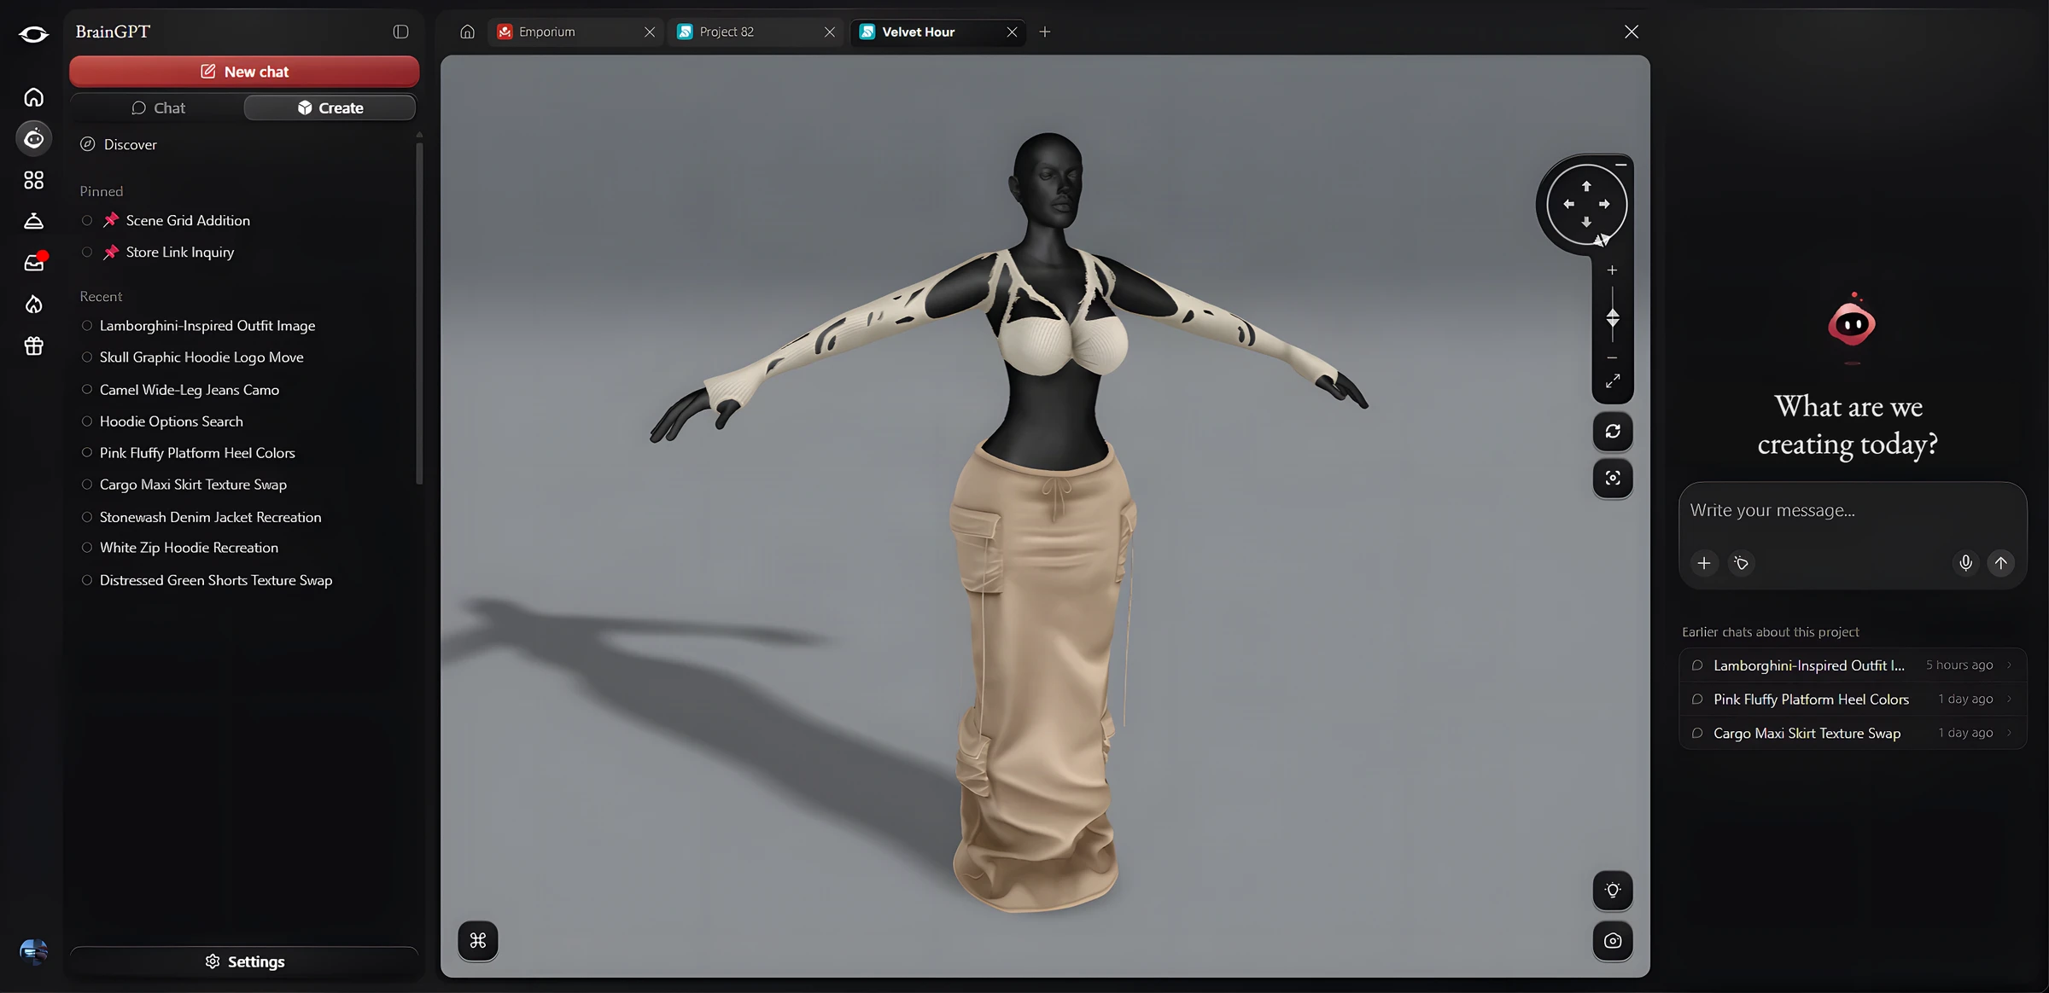
Task: Open the home icon in left sidebar
Action: pyautogui.click(x=33, y=97)
